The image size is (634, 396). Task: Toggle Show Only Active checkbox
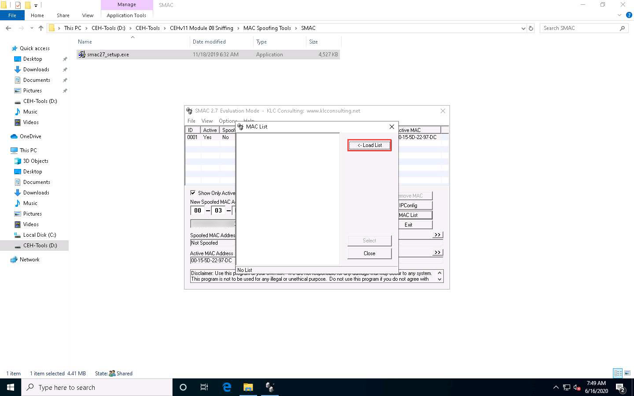tap(193, 193)
